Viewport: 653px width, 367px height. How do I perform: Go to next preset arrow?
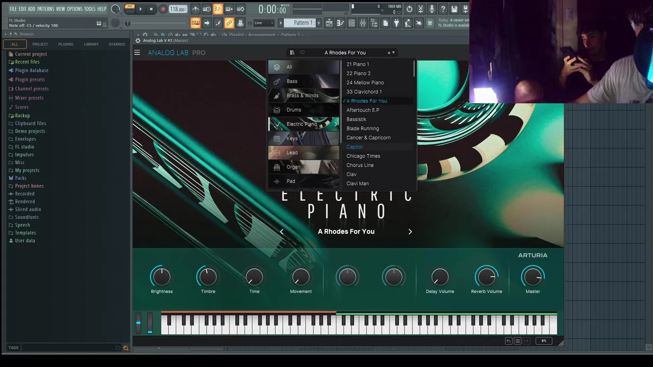410,231
